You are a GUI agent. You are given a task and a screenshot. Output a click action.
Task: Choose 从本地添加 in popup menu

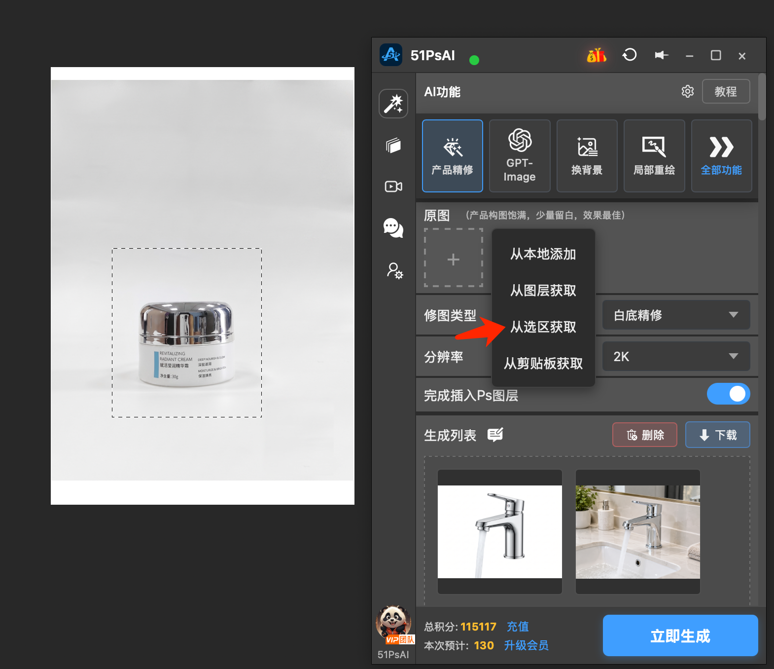[x=543, y=254]
